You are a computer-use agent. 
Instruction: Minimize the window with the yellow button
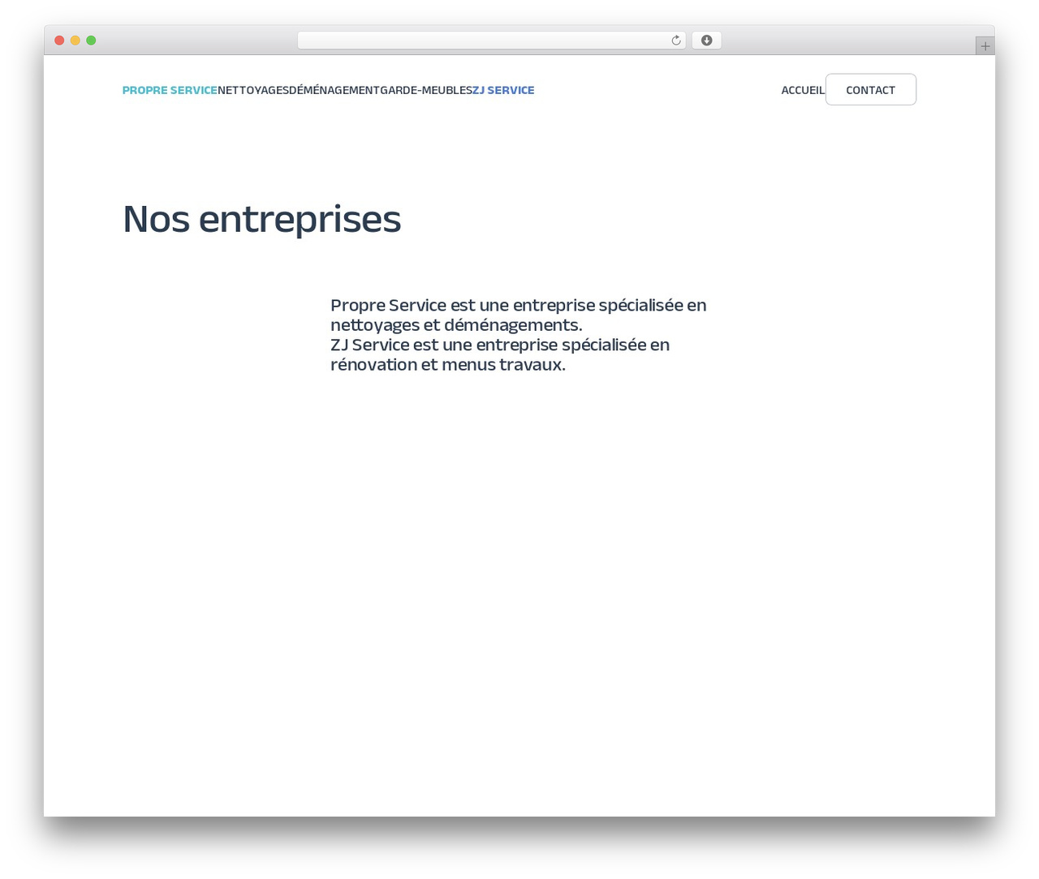tap(75, 41)
